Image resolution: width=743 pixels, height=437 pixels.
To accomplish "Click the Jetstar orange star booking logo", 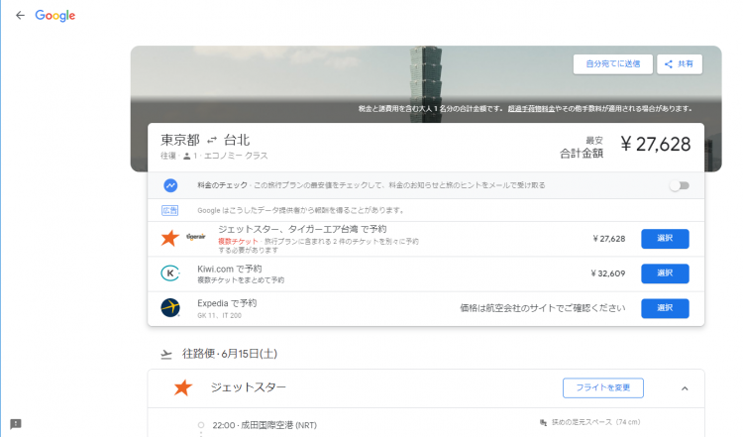I will click(x=169, y=238).
